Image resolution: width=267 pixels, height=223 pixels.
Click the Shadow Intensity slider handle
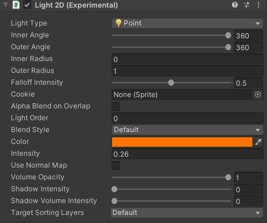pyautogui.click(x=114, y=189)
